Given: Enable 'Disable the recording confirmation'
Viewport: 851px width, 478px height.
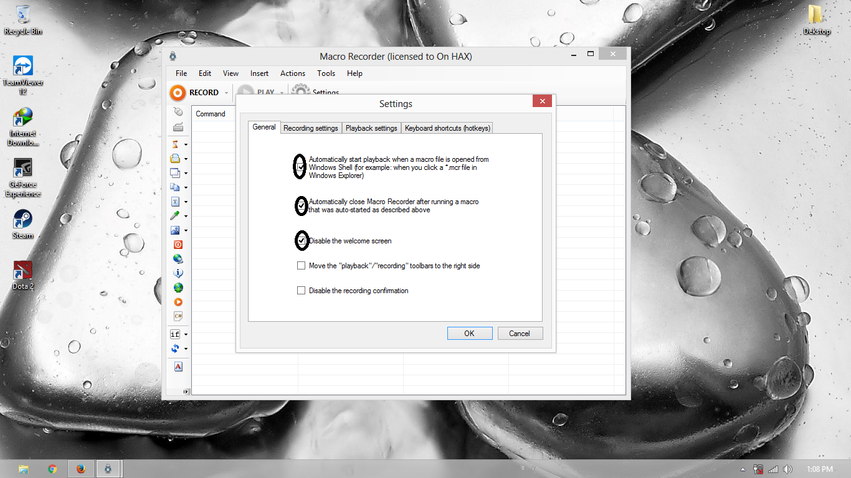Looking at the screenshot, I should point(302,290).
